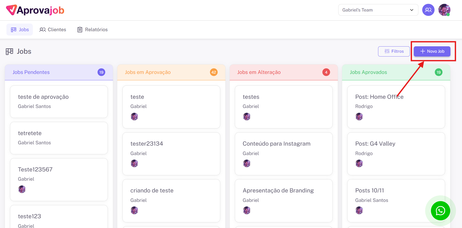
Task: Expand the Gabriel's Team dropdown
Action: coord(378,10)
